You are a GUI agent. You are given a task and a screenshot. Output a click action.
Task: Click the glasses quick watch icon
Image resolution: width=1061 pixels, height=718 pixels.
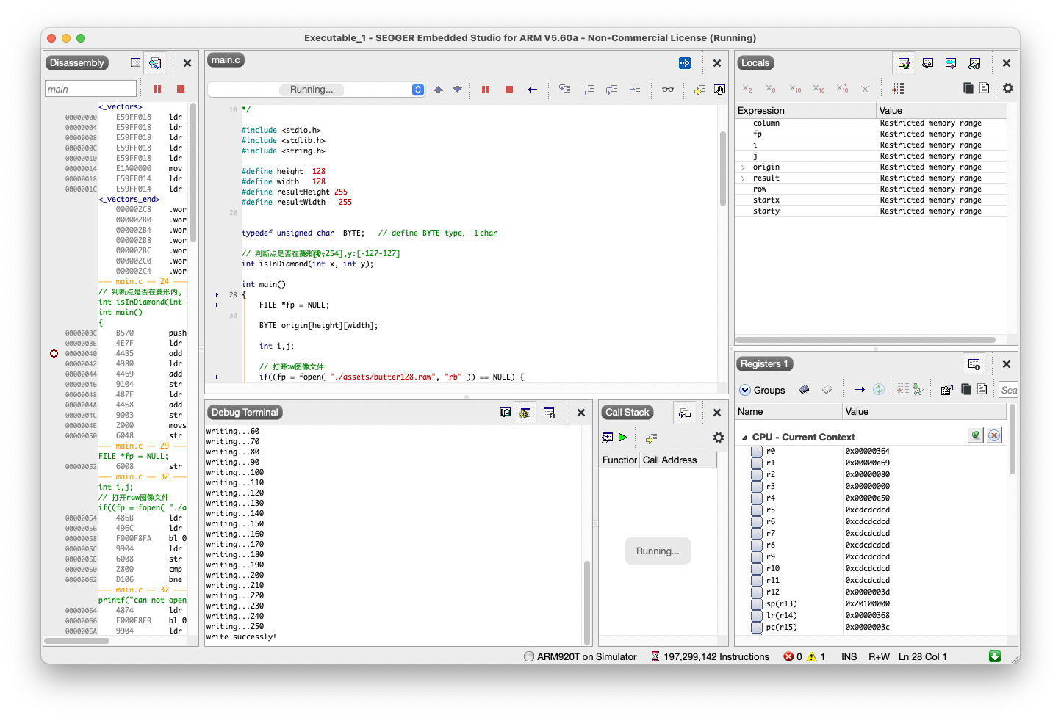pyautogui.click(x=667, y=90)
